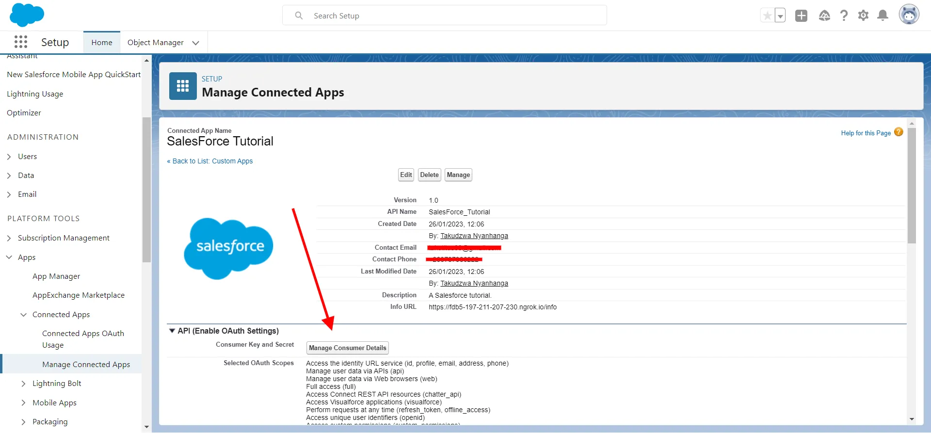Click the sidebar scroll up arrow
The height and width of the screenshot is (433, 931).
pyautogui.click(x=146, y=61)
